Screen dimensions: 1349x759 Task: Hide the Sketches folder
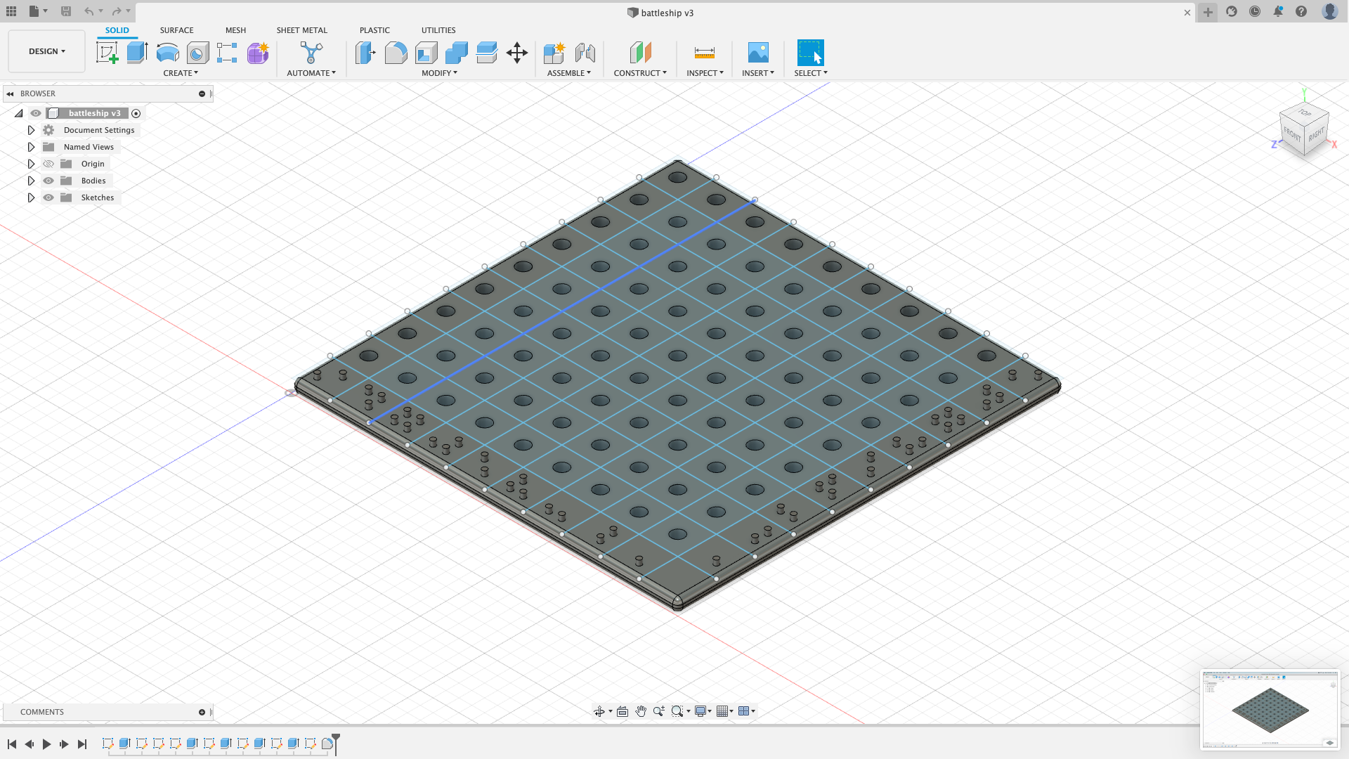coord(48,197)
